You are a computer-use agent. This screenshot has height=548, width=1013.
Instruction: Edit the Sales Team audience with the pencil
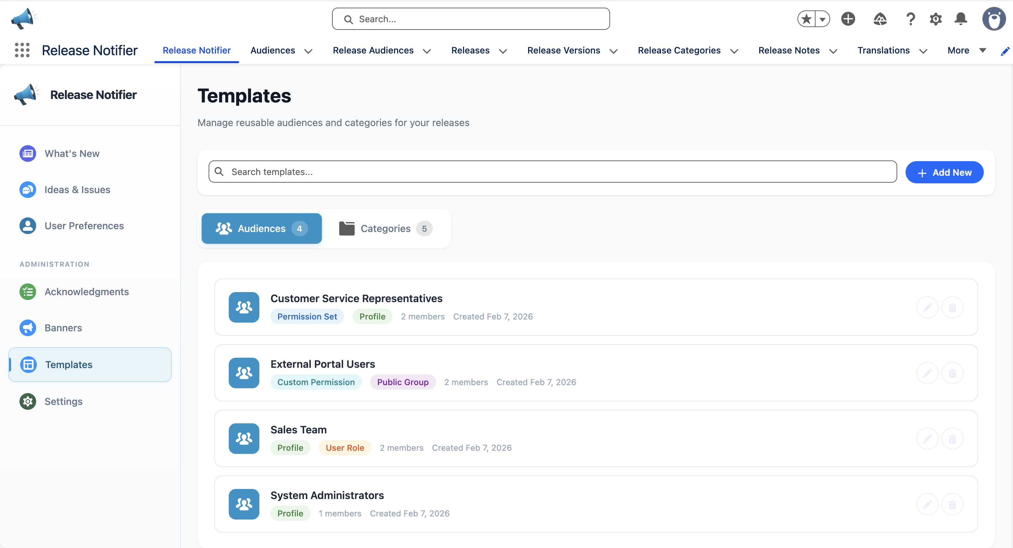(x=927, y=438)
